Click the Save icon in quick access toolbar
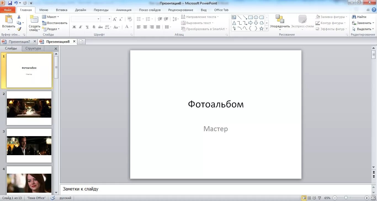Screen dimensions: 377x201 click(10, 3)
